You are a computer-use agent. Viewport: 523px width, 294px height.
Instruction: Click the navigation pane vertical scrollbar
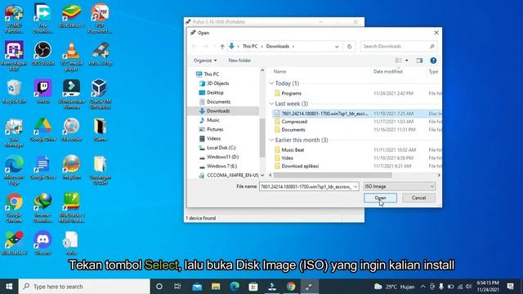pos(262,138)
